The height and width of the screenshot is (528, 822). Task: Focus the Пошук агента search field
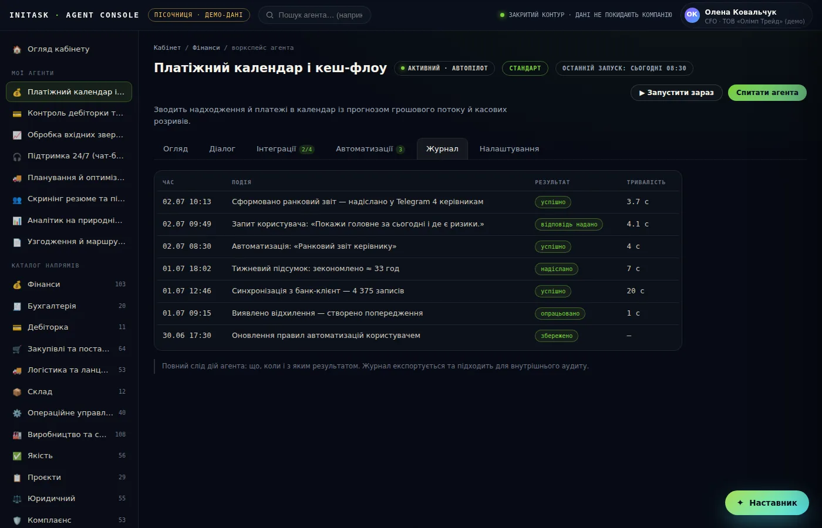(x=315, y=15)
